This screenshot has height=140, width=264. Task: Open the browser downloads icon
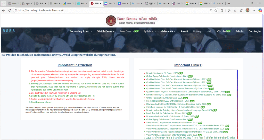[235, 10]
